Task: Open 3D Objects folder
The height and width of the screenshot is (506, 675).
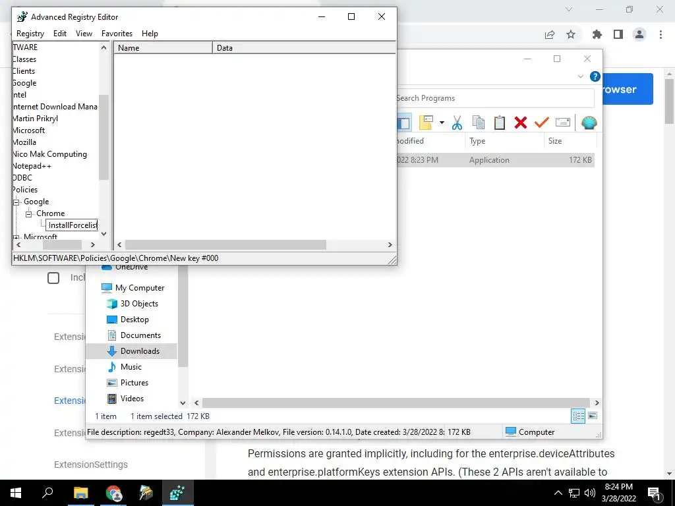Action: (132, 304)
